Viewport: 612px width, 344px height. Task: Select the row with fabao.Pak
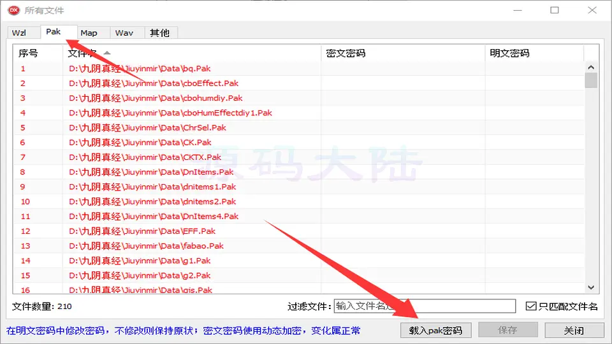[x=299, y=246]
